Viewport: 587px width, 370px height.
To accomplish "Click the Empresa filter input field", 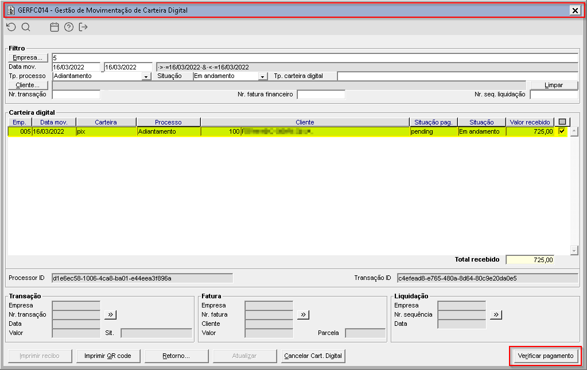I will click(x=315, y=58).
